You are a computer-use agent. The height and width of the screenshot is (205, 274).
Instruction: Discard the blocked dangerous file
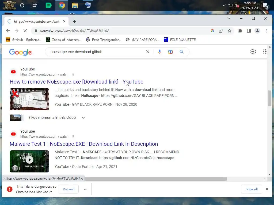[68, 189]
